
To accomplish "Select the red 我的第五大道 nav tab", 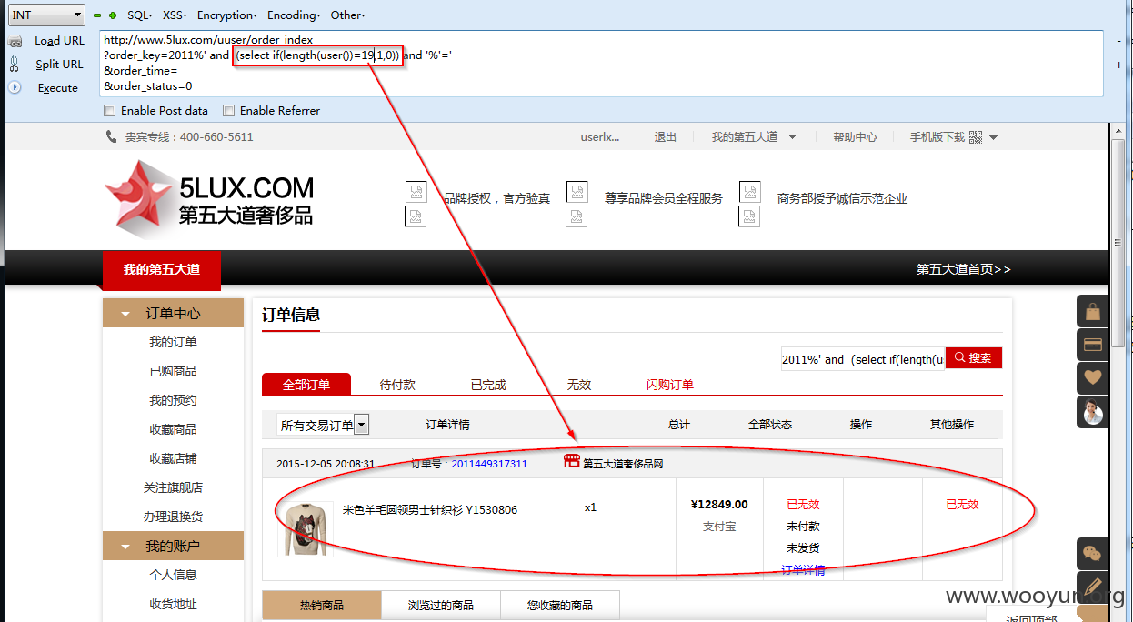I will (x=162, y=270).
